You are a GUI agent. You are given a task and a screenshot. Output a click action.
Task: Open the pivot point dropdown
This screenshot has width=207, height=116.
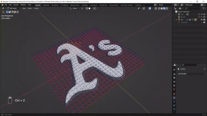click(83, 8)
